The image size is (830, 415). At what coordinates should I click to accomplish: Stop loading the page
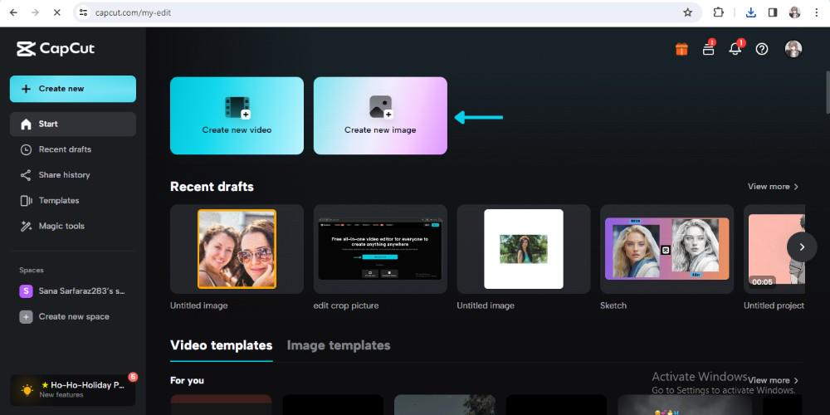pyautogui.click(x=56, y=12)
